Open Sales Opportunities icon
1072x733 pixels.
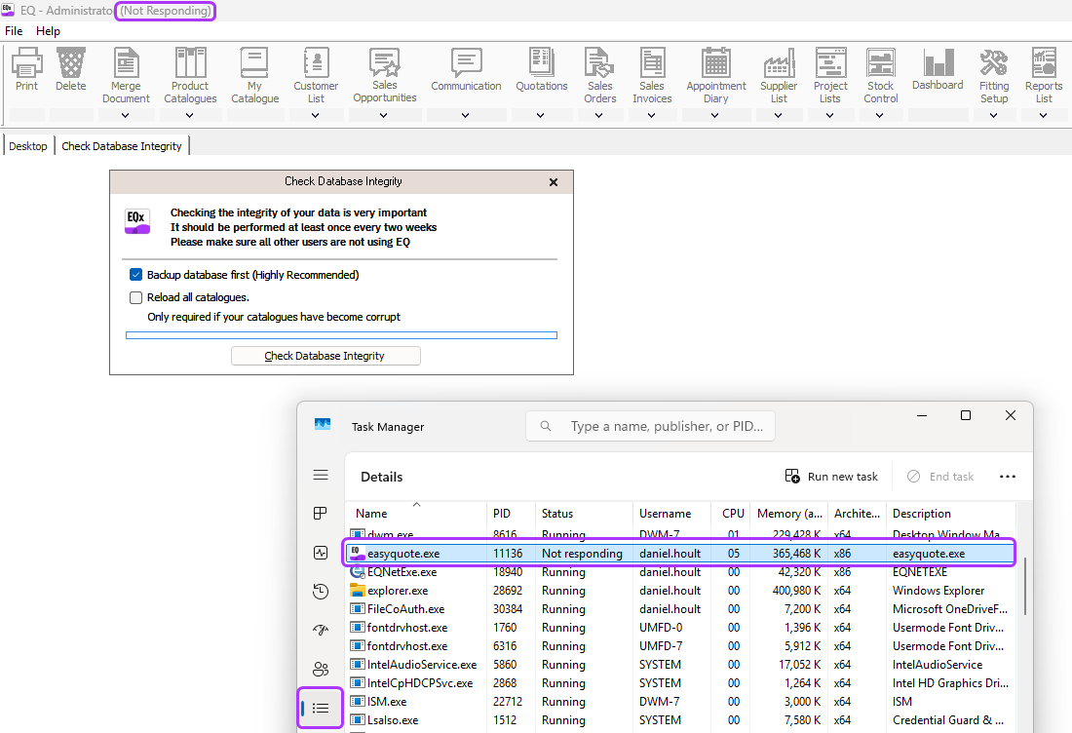pyautogui.click(x=384, y=61)
